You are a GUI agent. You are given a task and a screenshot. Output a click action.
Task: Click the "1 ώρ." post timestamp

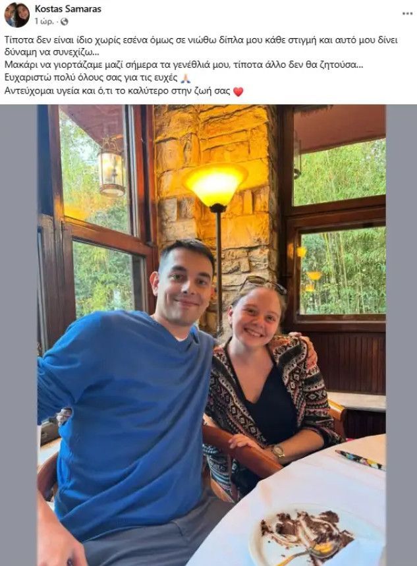[x=44, y=22]
